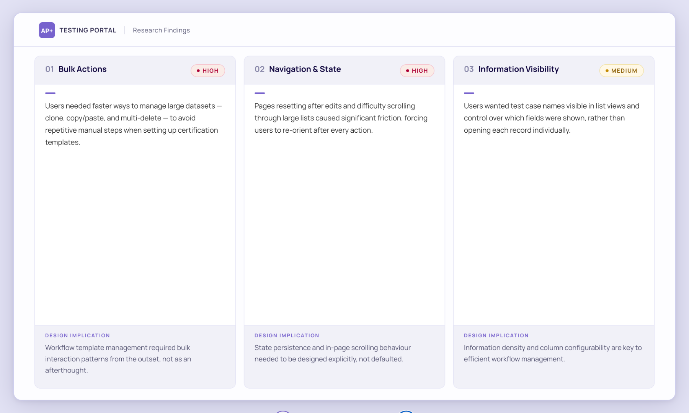Click DESIGN IMPLICATION label in Navigation & State card
This screenshot has width=689, height=413.
click(287, 335)
